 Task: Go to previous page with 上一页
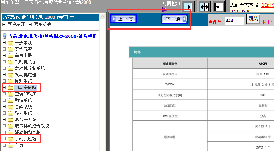point(124,19)
